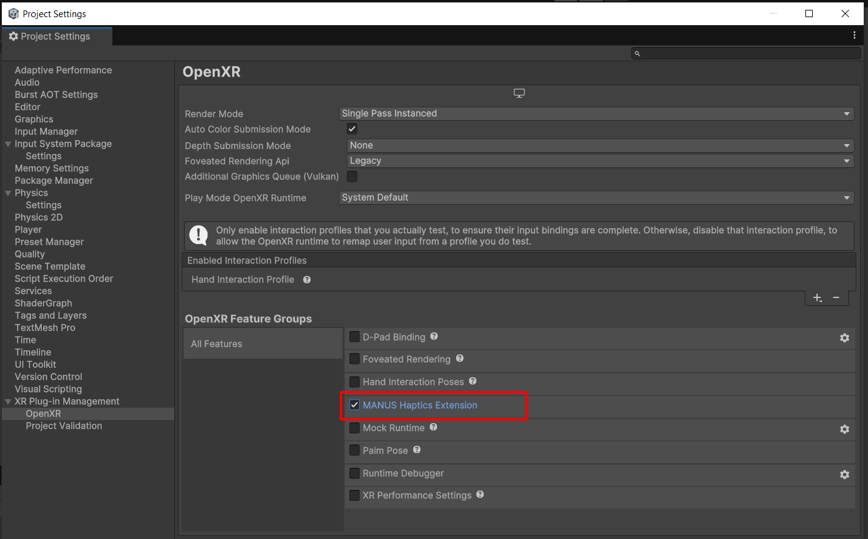
Task: Open the three-dot window options menu
Action: [854, 36]
